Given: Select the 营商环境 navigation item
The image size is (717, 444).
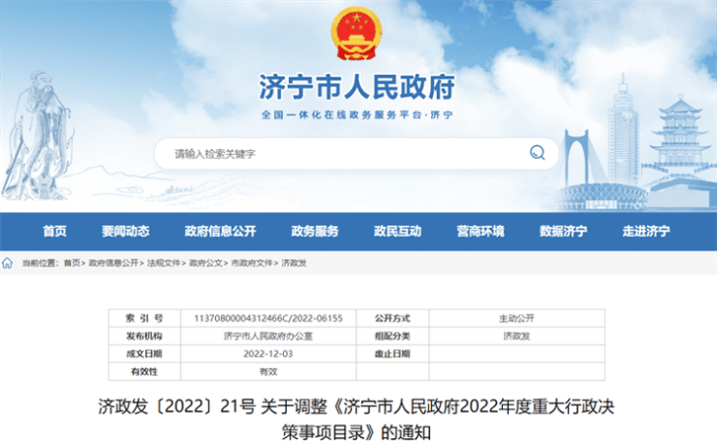Looking at the screenshot, I should pyautogui.click(x=481, y=232).
